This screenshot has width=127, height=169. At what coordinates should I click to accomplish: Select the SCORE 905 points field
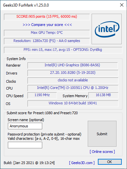pos(47,17)
